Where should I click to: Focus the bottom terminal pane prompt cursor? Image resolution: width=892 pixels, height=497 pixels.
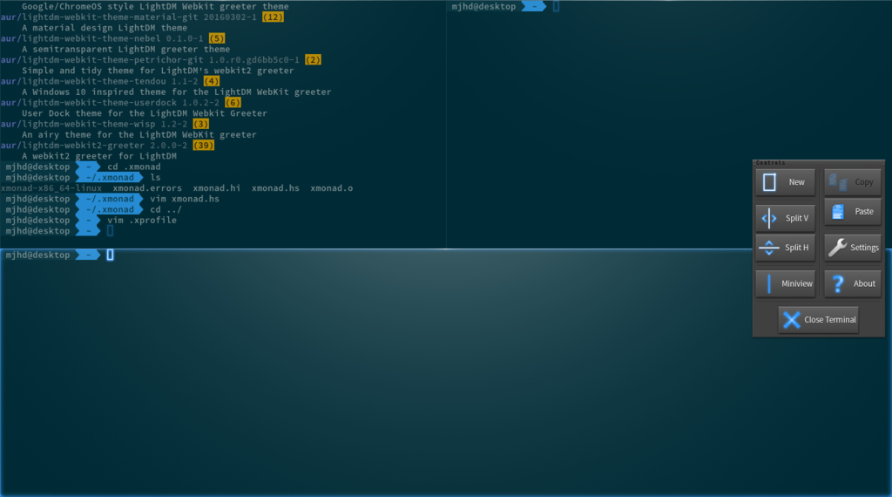(110, 255)
